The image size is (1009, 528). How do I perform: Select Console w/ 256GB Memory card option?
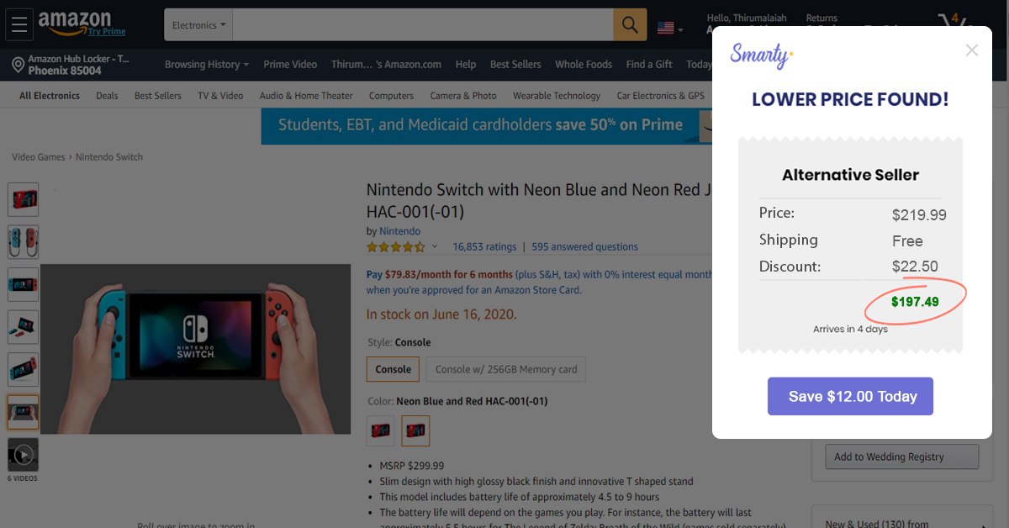pos(506,369)
